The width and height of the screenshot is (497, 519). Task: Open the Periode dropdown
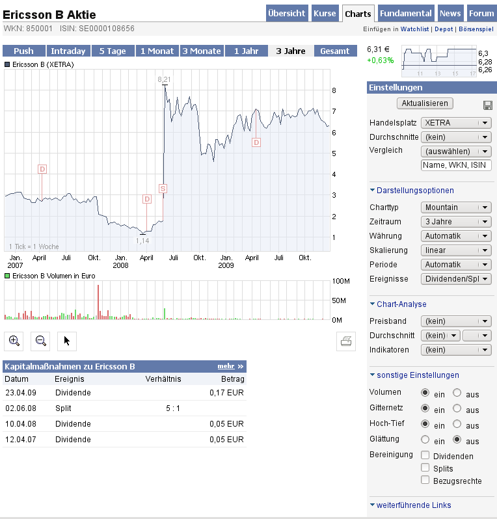(x=456, y=265)
